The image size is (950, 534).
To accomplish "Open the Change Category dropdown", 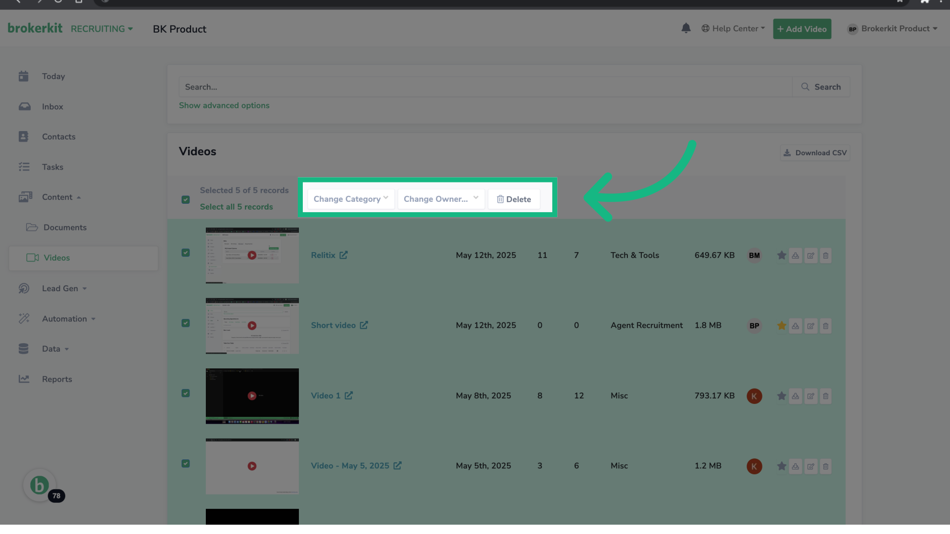I will click(351, 199).
